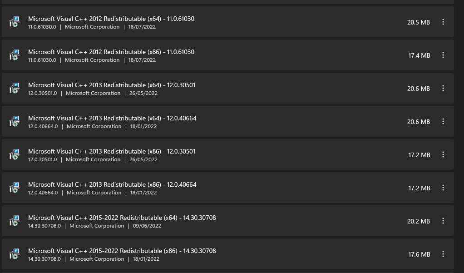Click installer icon of 2015-2022 Redistributable (x64)
Viewport: 464px width, 273px height.
tap(14, 221)
